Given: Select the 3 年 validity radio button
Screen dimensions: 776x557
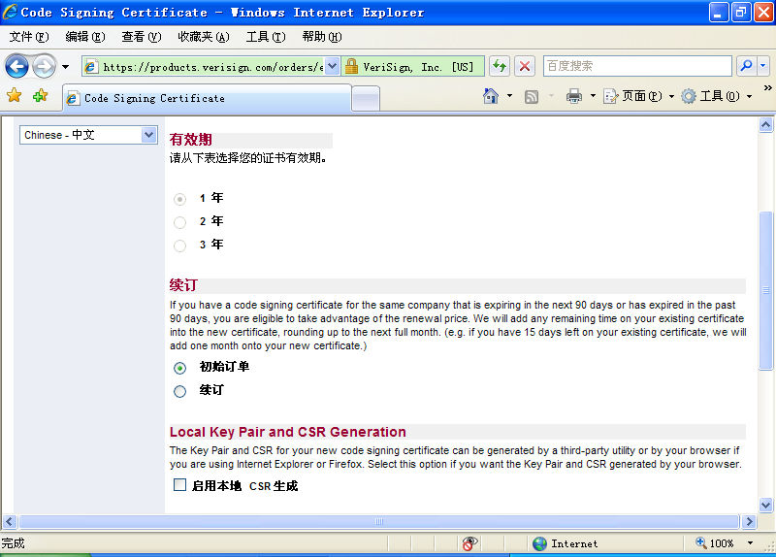Looking at the screenshot, I should [x=179, y=246].
